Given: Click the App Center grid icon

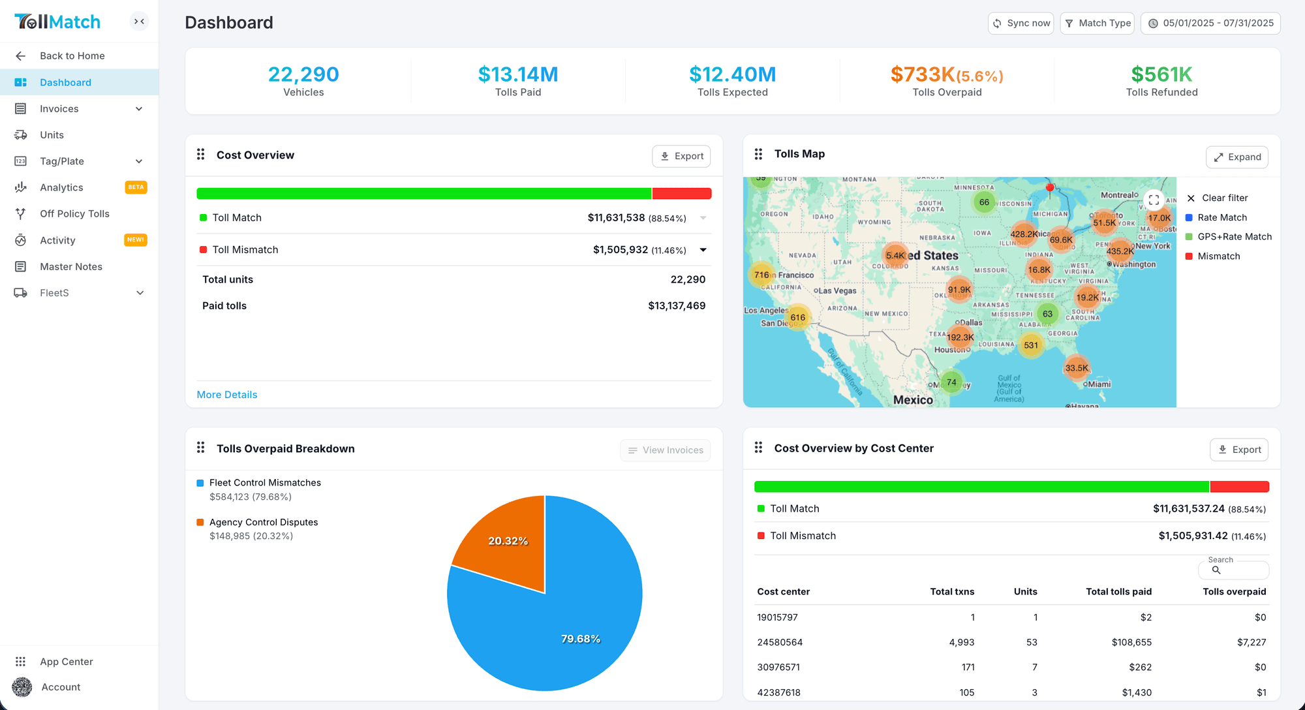Looking at the screenshot, I should 21,662.
